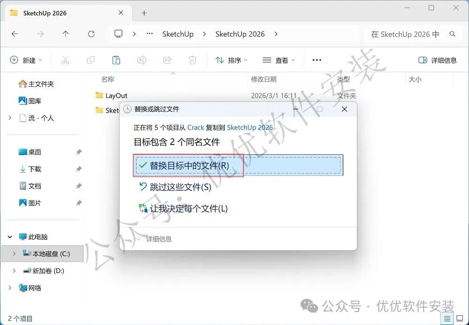
Task: Open 流 - 个人 in the navigation pane
Action: click(x=37, y=118)
